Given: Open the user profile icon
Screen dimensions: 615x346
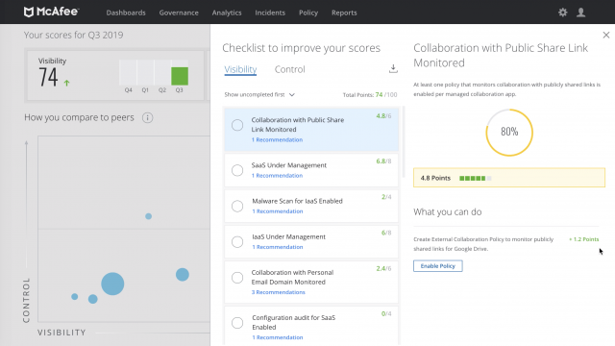Looking at the screenshot, I should click(580, 12).
